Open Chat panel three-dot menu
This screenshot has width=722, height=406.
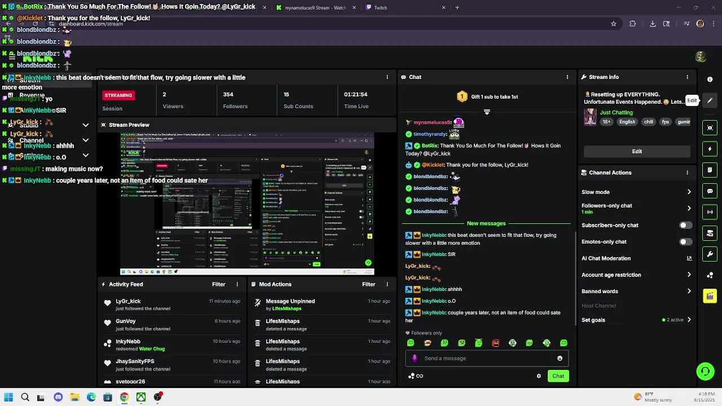(567, 77)
